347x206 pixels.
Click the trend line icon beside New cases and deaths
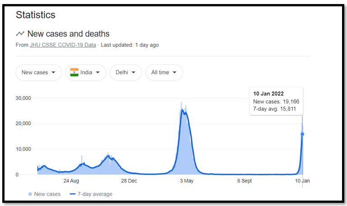(x=20, y=33)
